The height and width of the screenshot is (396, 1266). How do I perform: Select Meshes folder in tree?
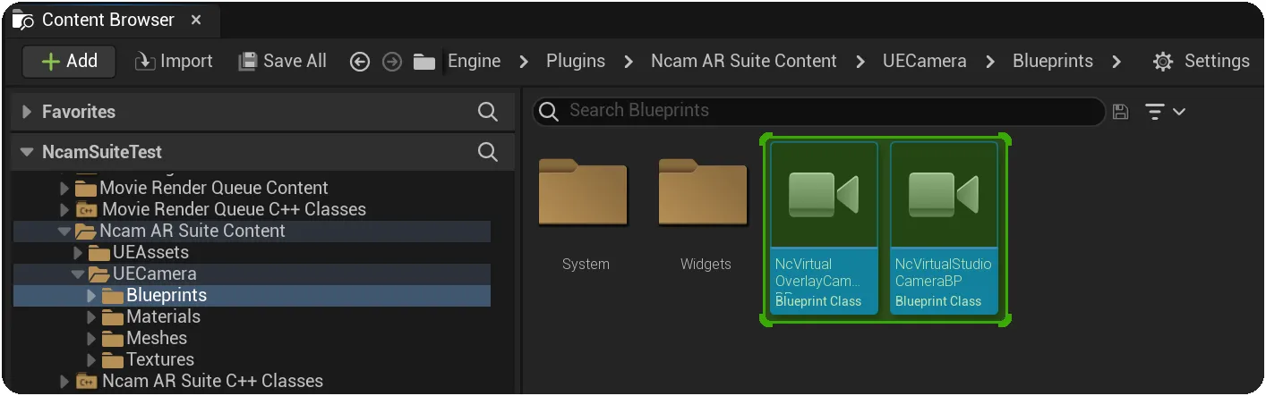(157, 338)
